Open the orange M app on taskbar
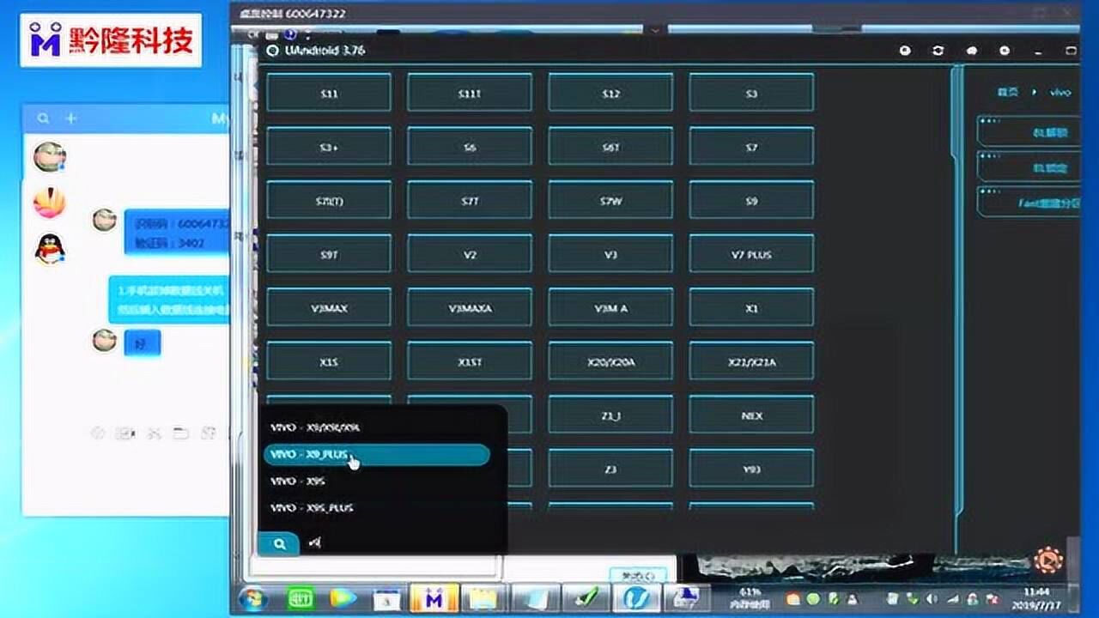The image size is (1099, 618). tap(434, 597)
